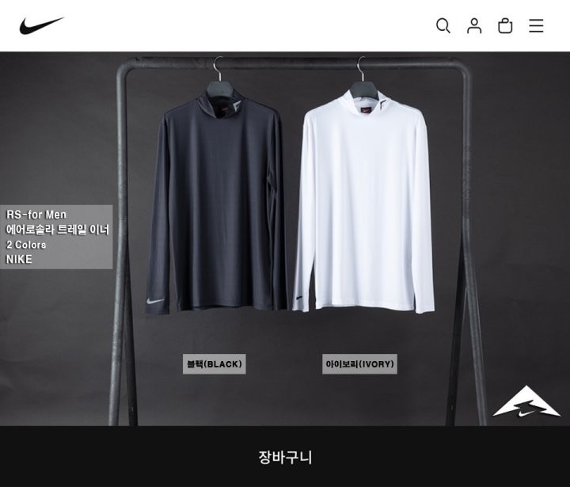Open the shopping bag icon
Image resolution: width=570 pixels, height=487 pixels.
(505, 26)
